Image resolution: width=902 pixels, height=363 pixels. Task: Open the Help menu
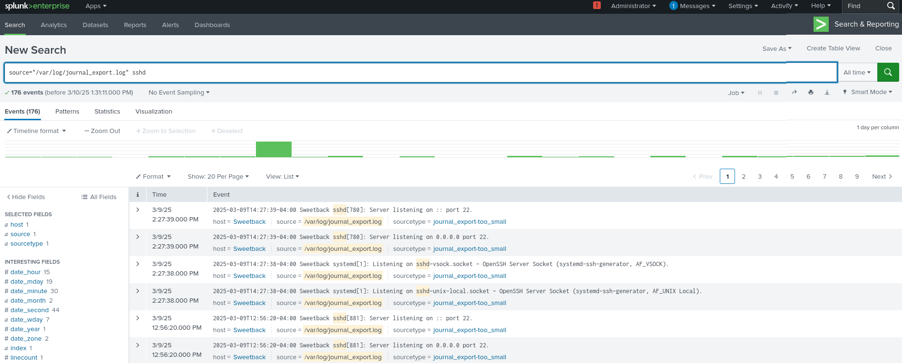coord(821,6)
